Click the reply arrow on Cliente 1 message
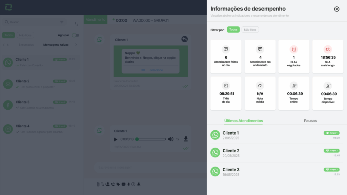The height and width of the screenshot is (195, 347). [184, 39]
